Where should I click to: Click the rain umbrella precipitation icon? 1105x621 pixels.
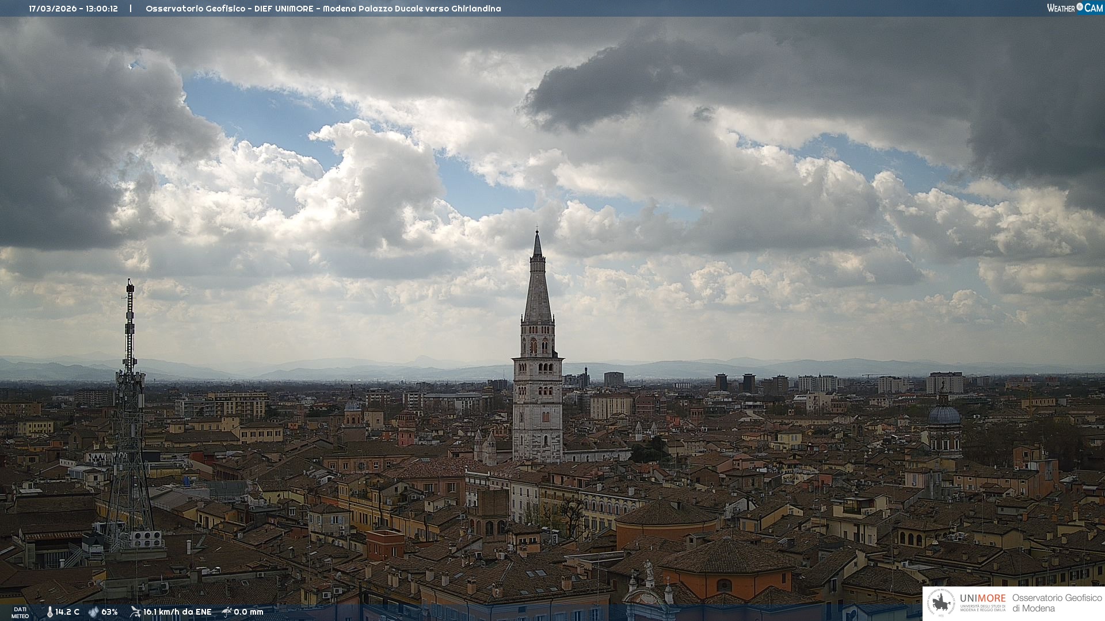pyautogui.click(x=227, y=612)
